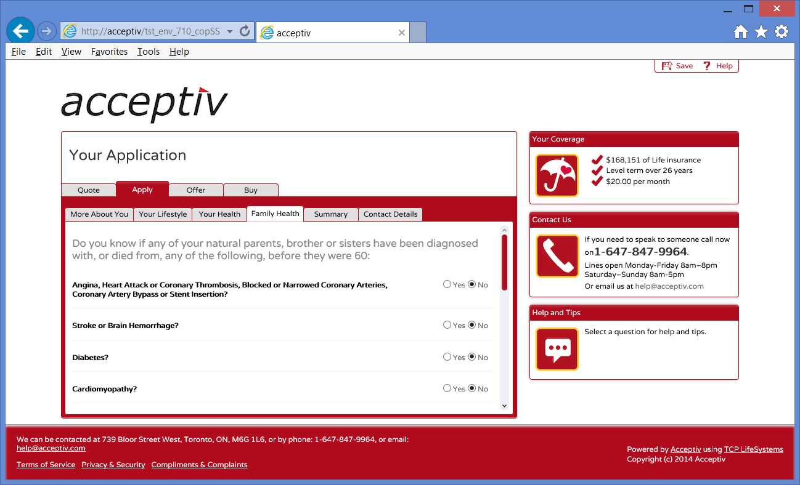Open Help with the question mark button
The width and height of the screenshot is (800, 485).
click(x=718, y=66)
